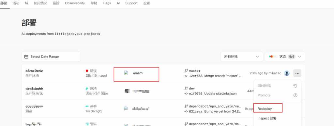This screenshot has height=126, width=334.
Task: Click the littlejackyxus-projects team name
Action: click(x=77, y=34)
